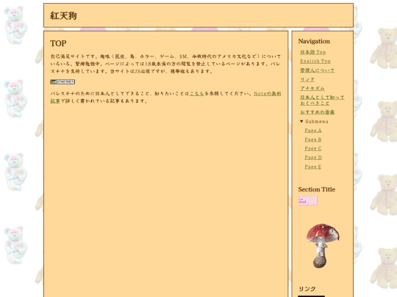Click the Navigation heading
This screenshot has width=397, height=297.
[x=314, y=41]
